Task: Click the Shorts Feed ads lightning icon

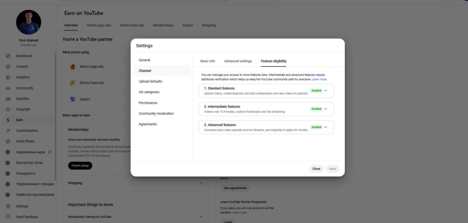Action: coord(72,83)
